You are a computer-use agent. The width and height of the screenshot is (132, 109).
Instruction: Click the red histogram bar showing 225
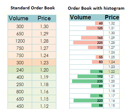tap(88, 43)
